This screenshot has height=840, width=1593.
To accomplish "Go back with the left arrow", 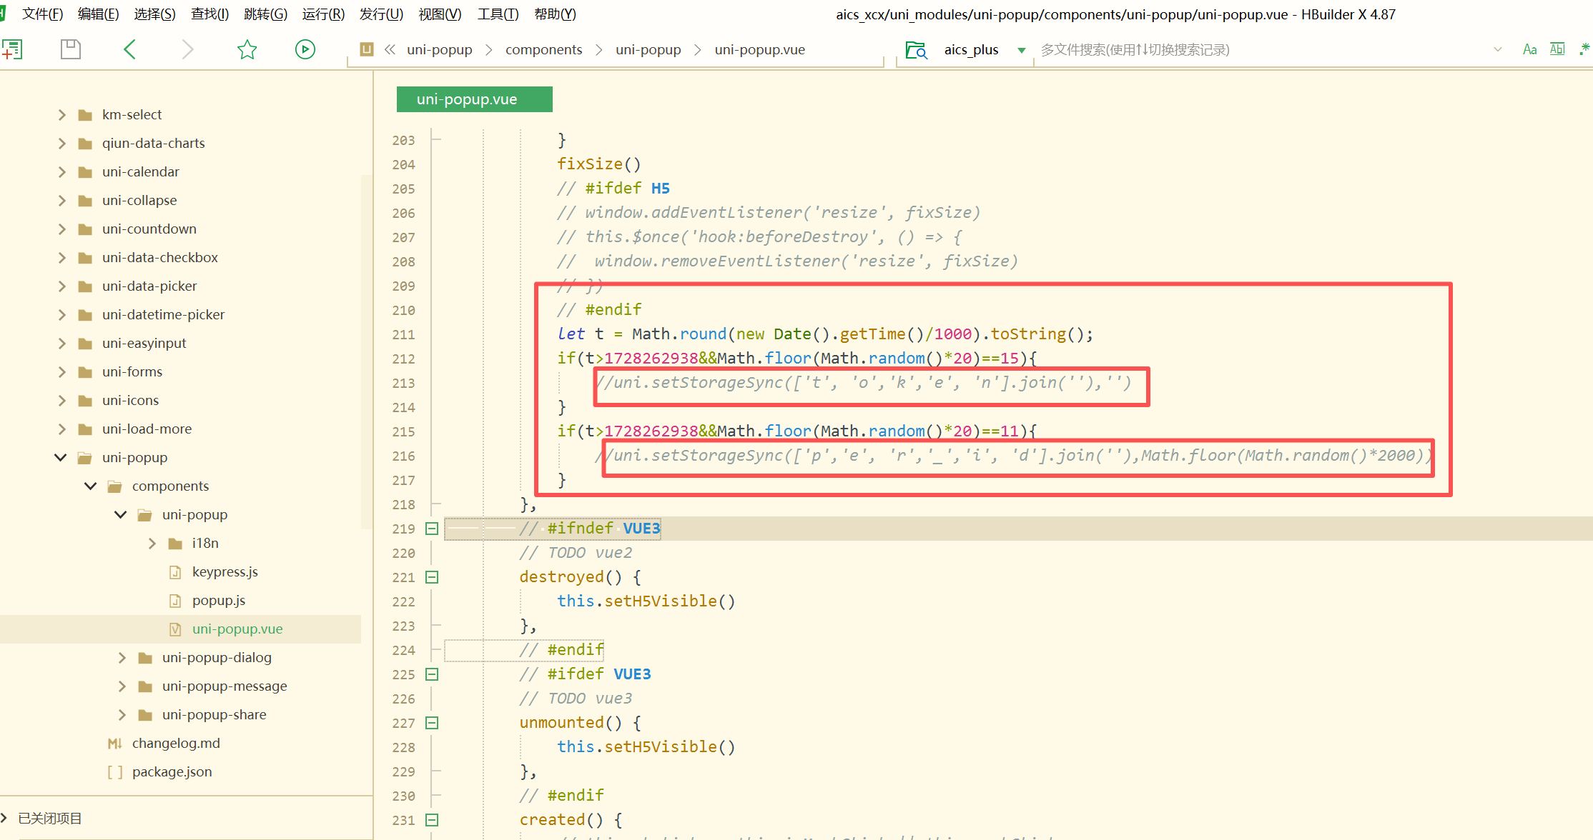I will click(x=129, y=49).
